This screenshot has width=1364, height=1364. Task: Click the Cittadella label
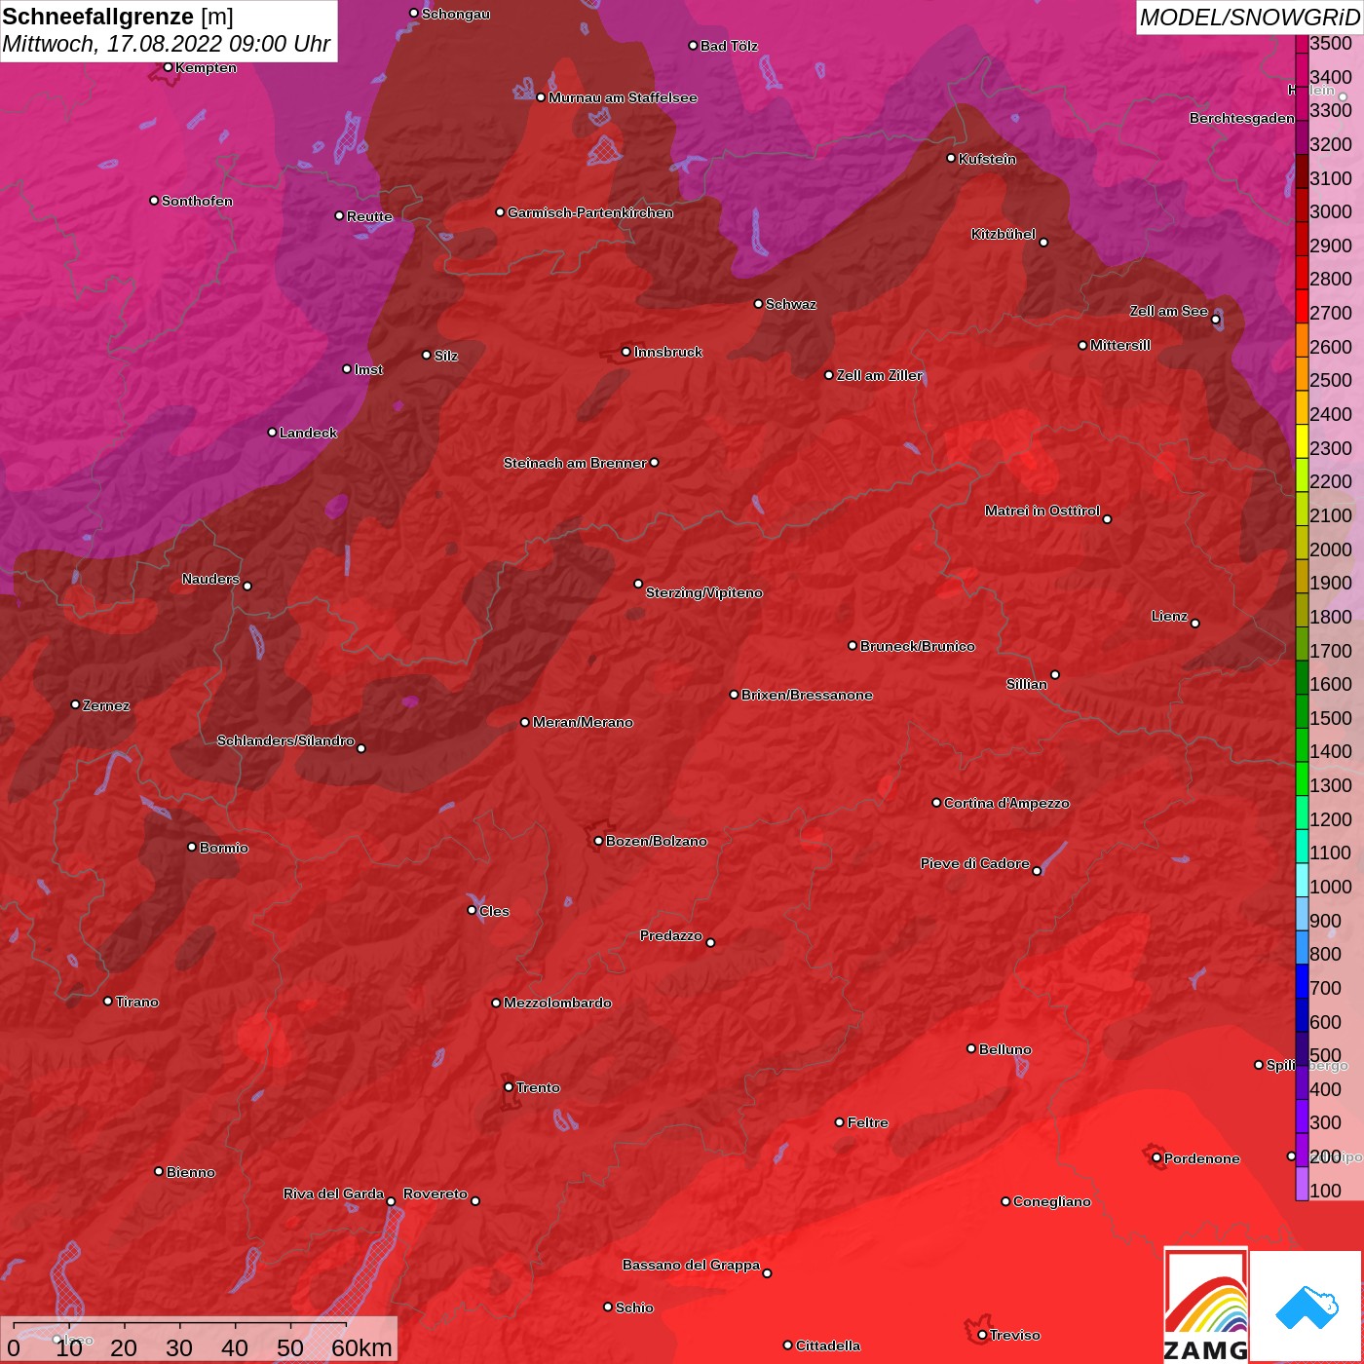coord(828,1345)
